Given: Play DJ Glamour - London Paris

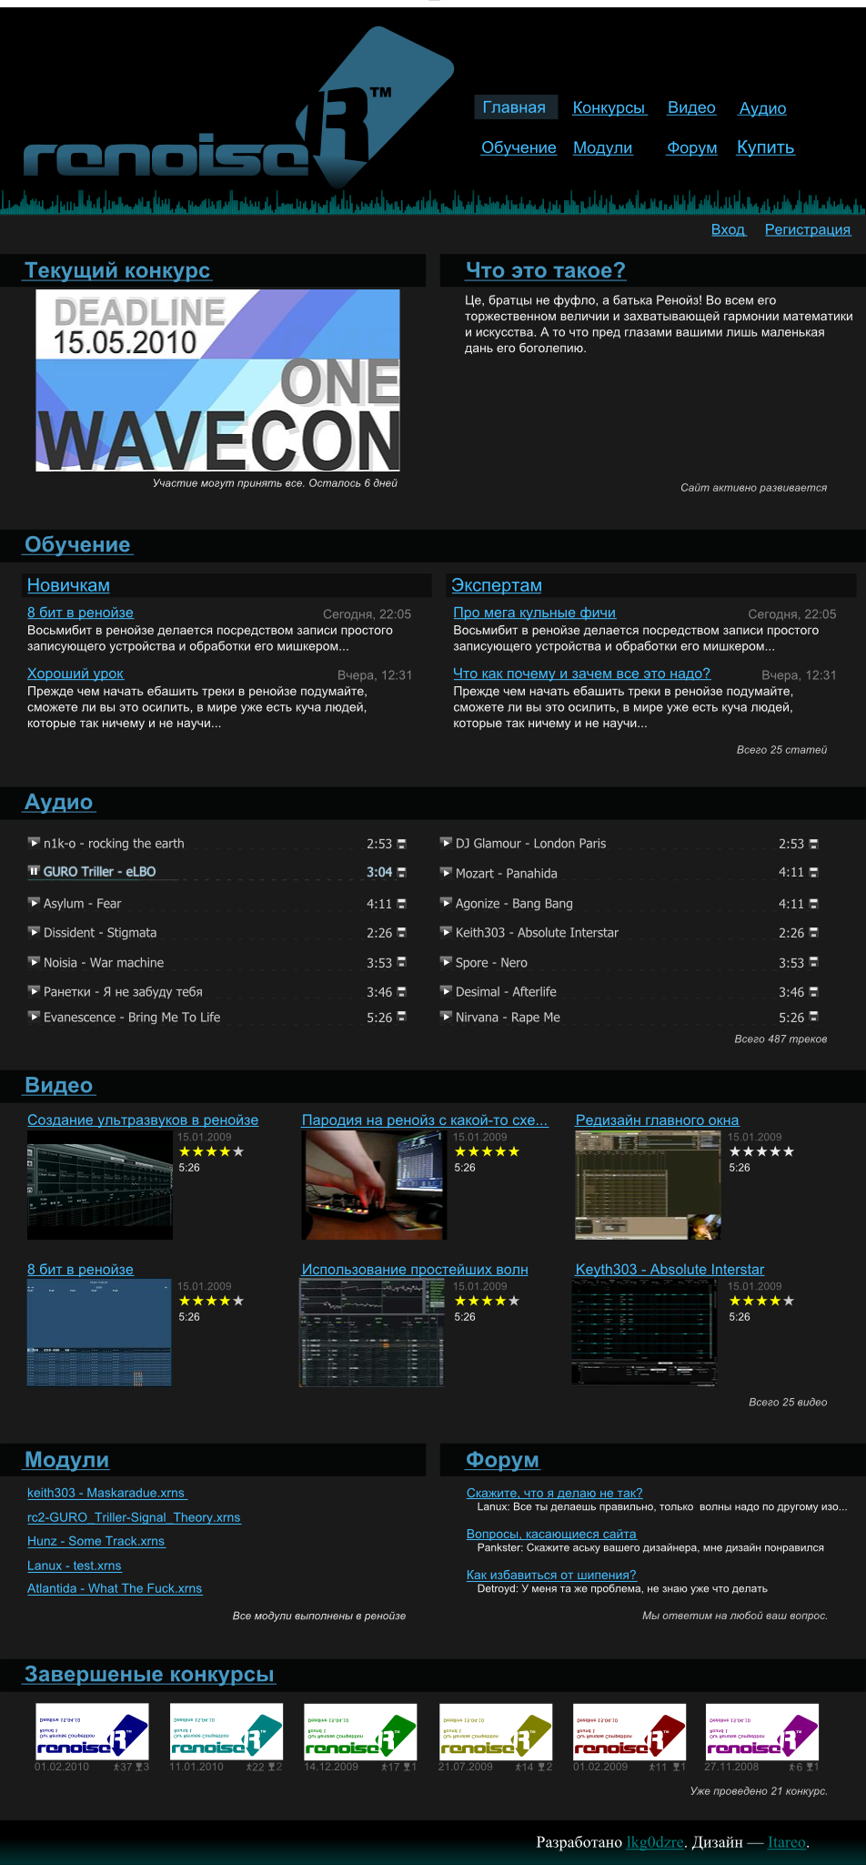Looking at the screenshot, I should click(x=446, y=843).
